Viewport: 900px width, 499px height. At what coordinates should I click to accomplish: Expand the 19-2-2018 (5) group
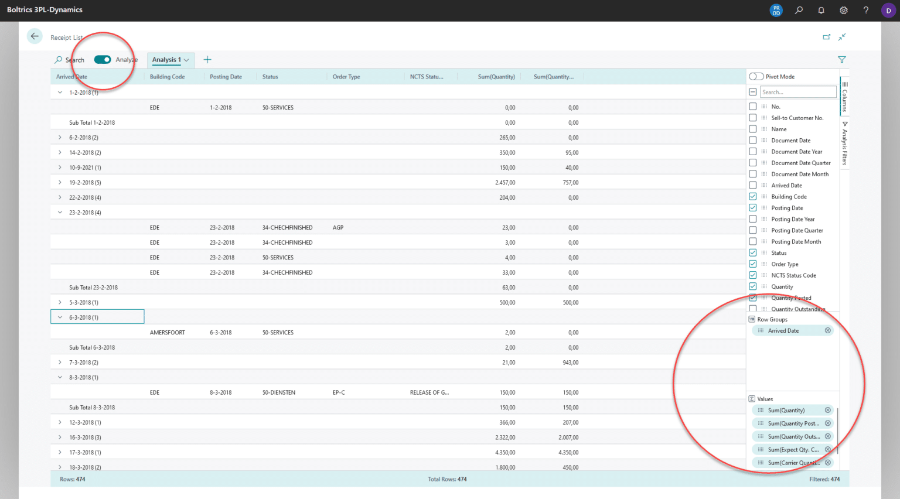tap(60, 183)
